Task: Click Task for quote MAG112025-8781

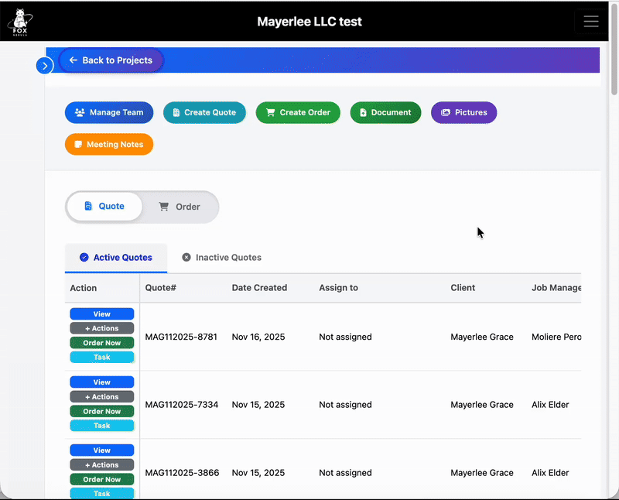Action: (x=102, y=358)
